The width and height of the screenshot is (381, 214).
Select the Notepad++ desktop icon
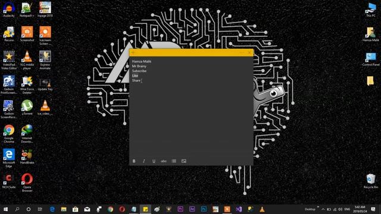tap(27, 10)
